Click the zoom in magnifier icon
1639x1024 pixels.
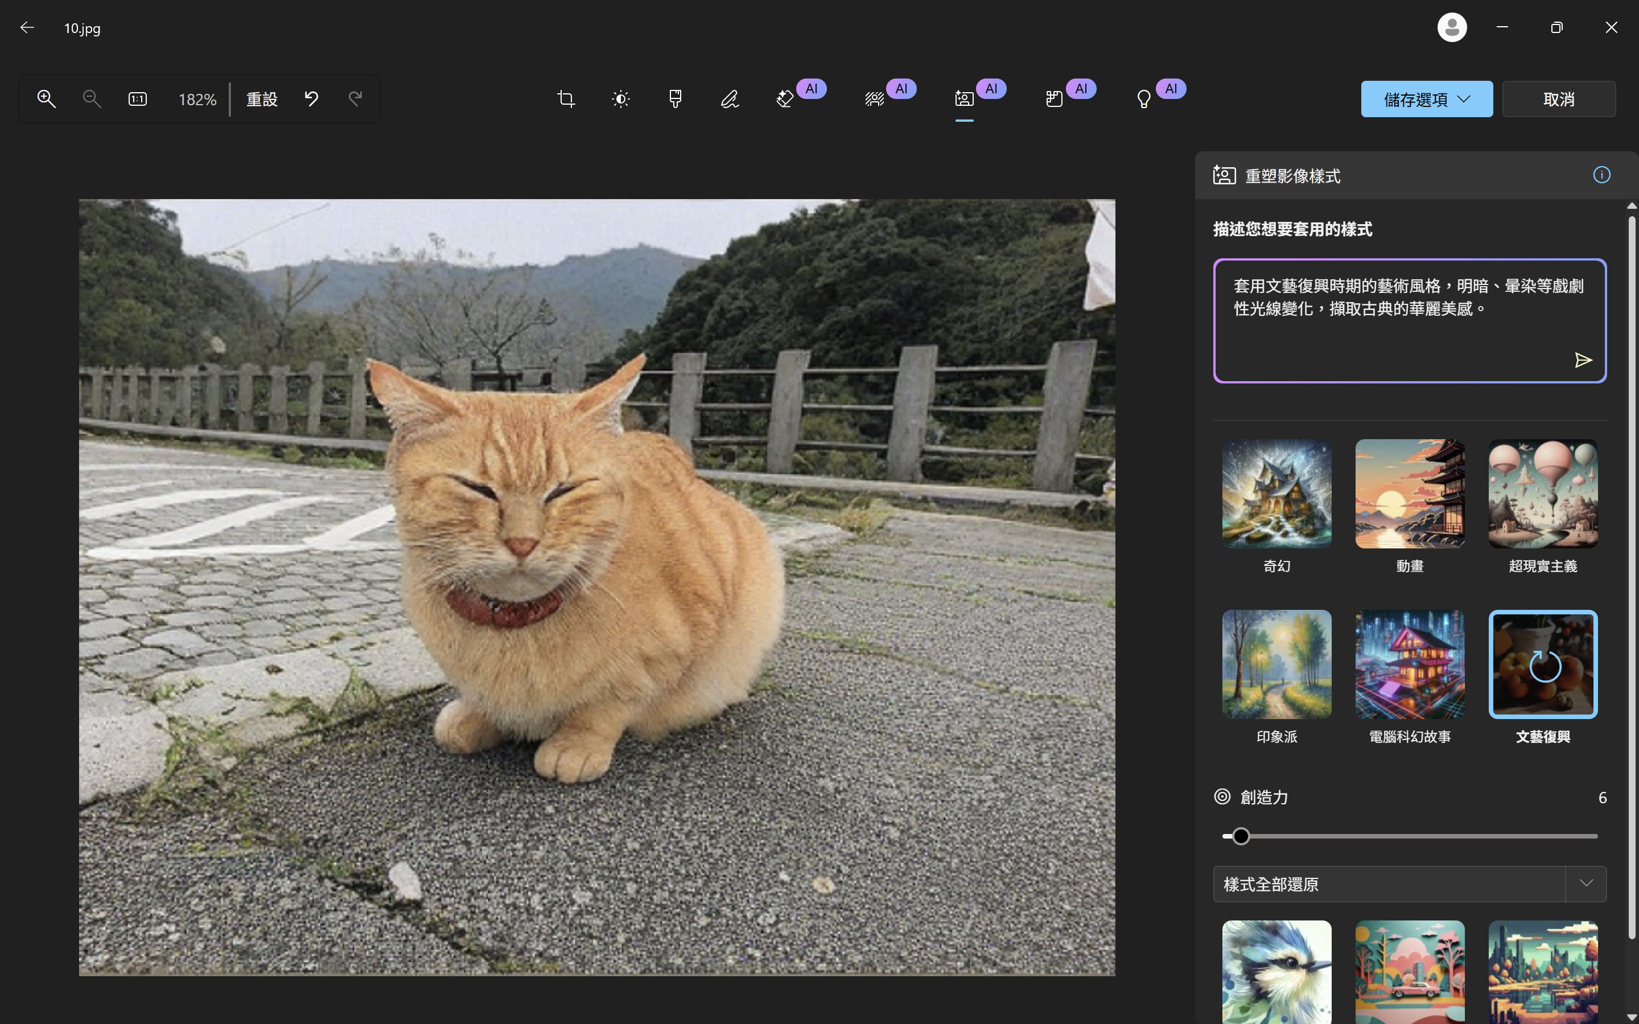(x=46, y=99)
